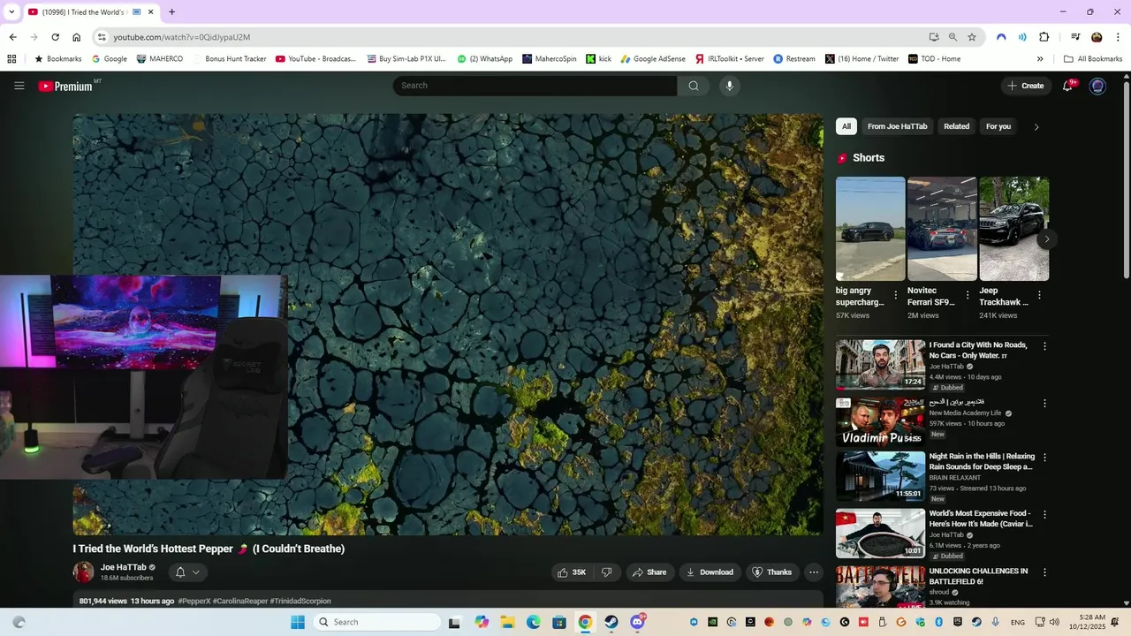Viewport: 1131px width, 636px height.
Task: Click the Chrome address bar URL
Action: point(181,37)
